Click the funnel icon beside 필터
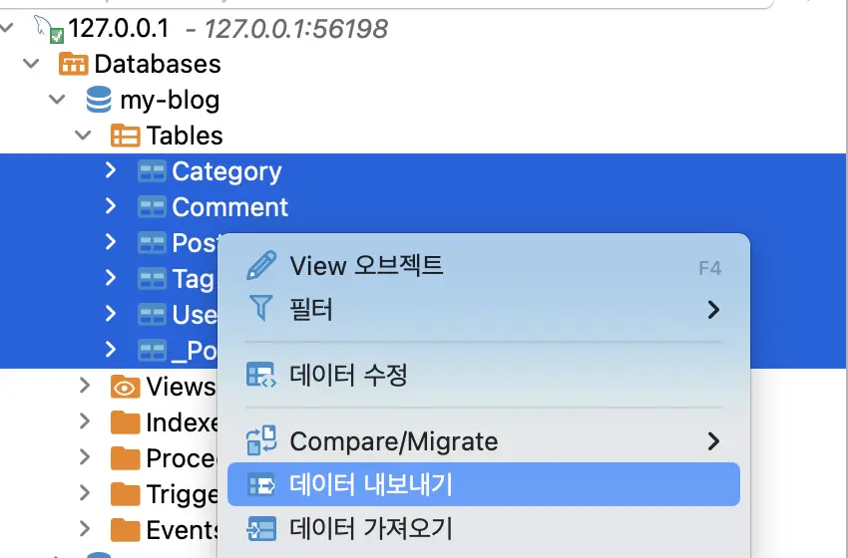 tap(261, 310)
